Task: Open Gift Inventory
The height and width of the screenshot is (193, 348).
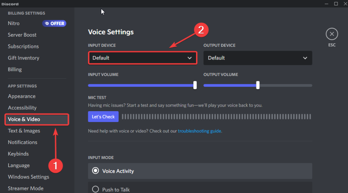Action: coord(24,58)
